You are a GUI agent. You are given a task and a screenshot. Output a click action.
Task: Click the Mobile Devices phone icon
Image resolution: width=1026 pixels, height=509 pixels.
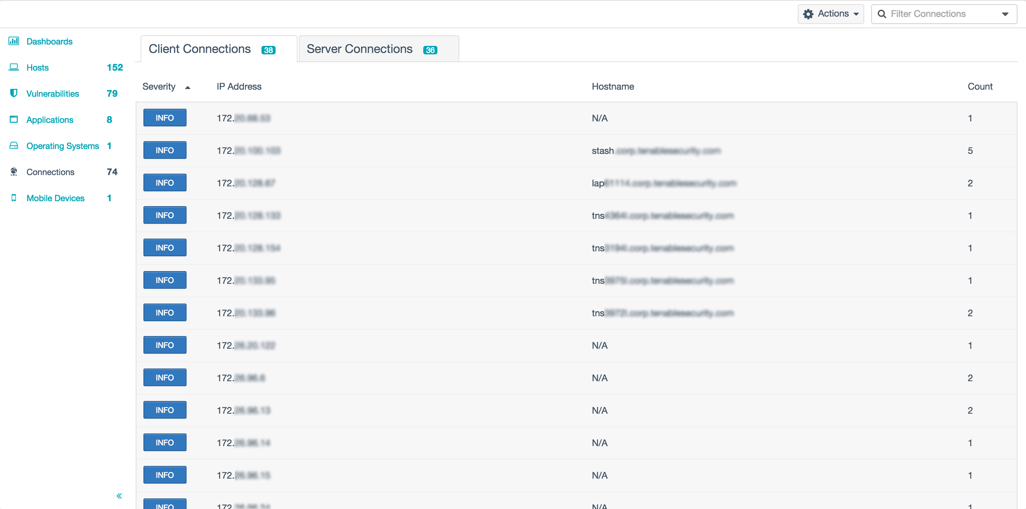(14, 198)
